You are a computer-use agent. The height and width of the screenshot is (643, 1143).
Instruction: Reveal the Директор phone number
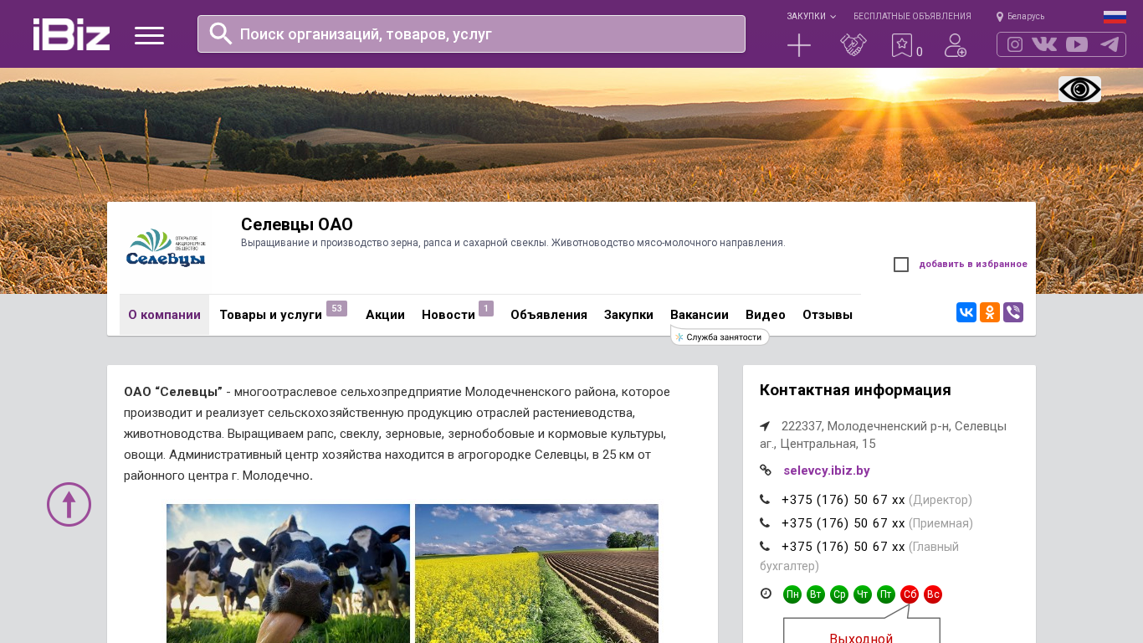pos(843,500)
